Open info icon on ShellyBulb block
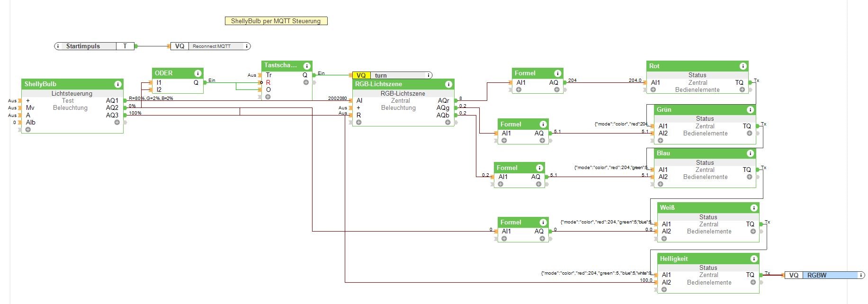The width and height of the screenshot is (868, 304). 117,84
